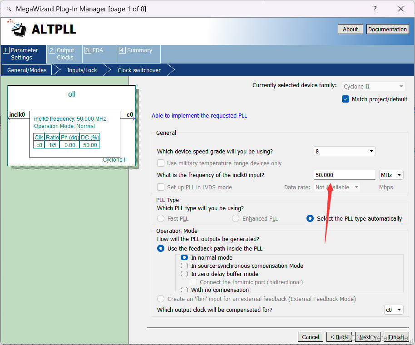Switch to Output Clocks tab
The image size is (415, 345).
click(x=64, y=54)
